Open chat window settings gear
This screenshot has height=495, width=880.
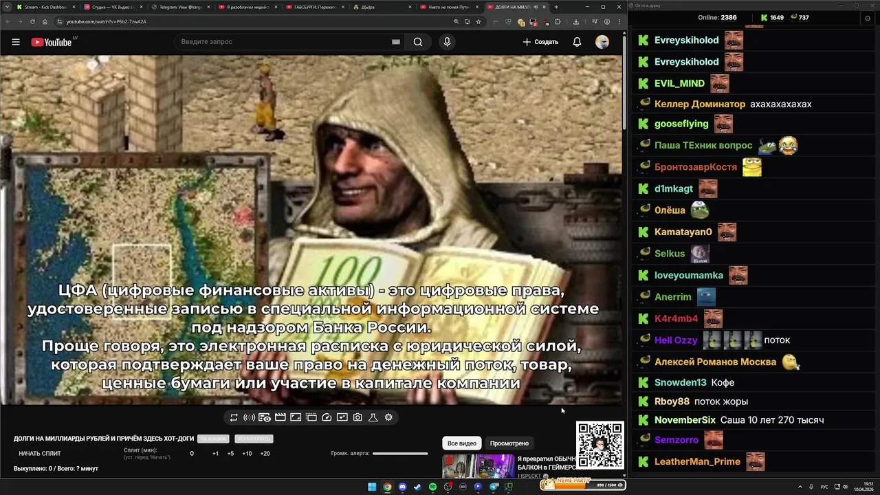[868, 18]
